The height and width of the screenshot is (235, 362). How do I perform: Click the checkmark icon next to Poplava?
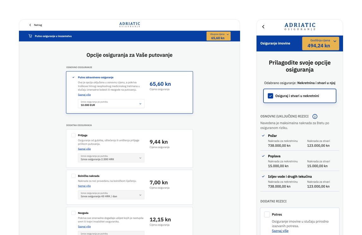click(x=263, y=156)
